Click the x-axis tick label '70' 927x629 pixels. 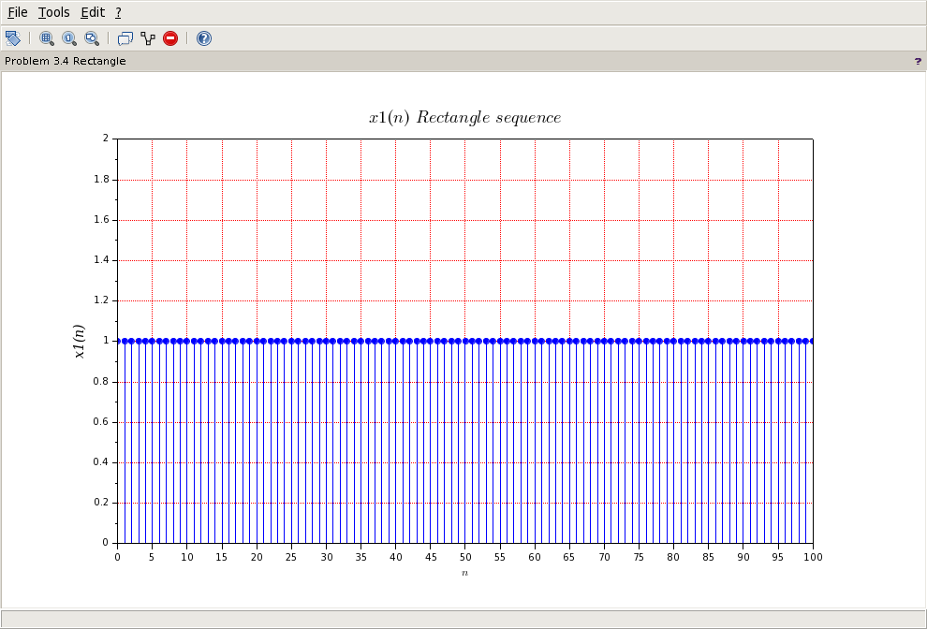click(604, 557)
